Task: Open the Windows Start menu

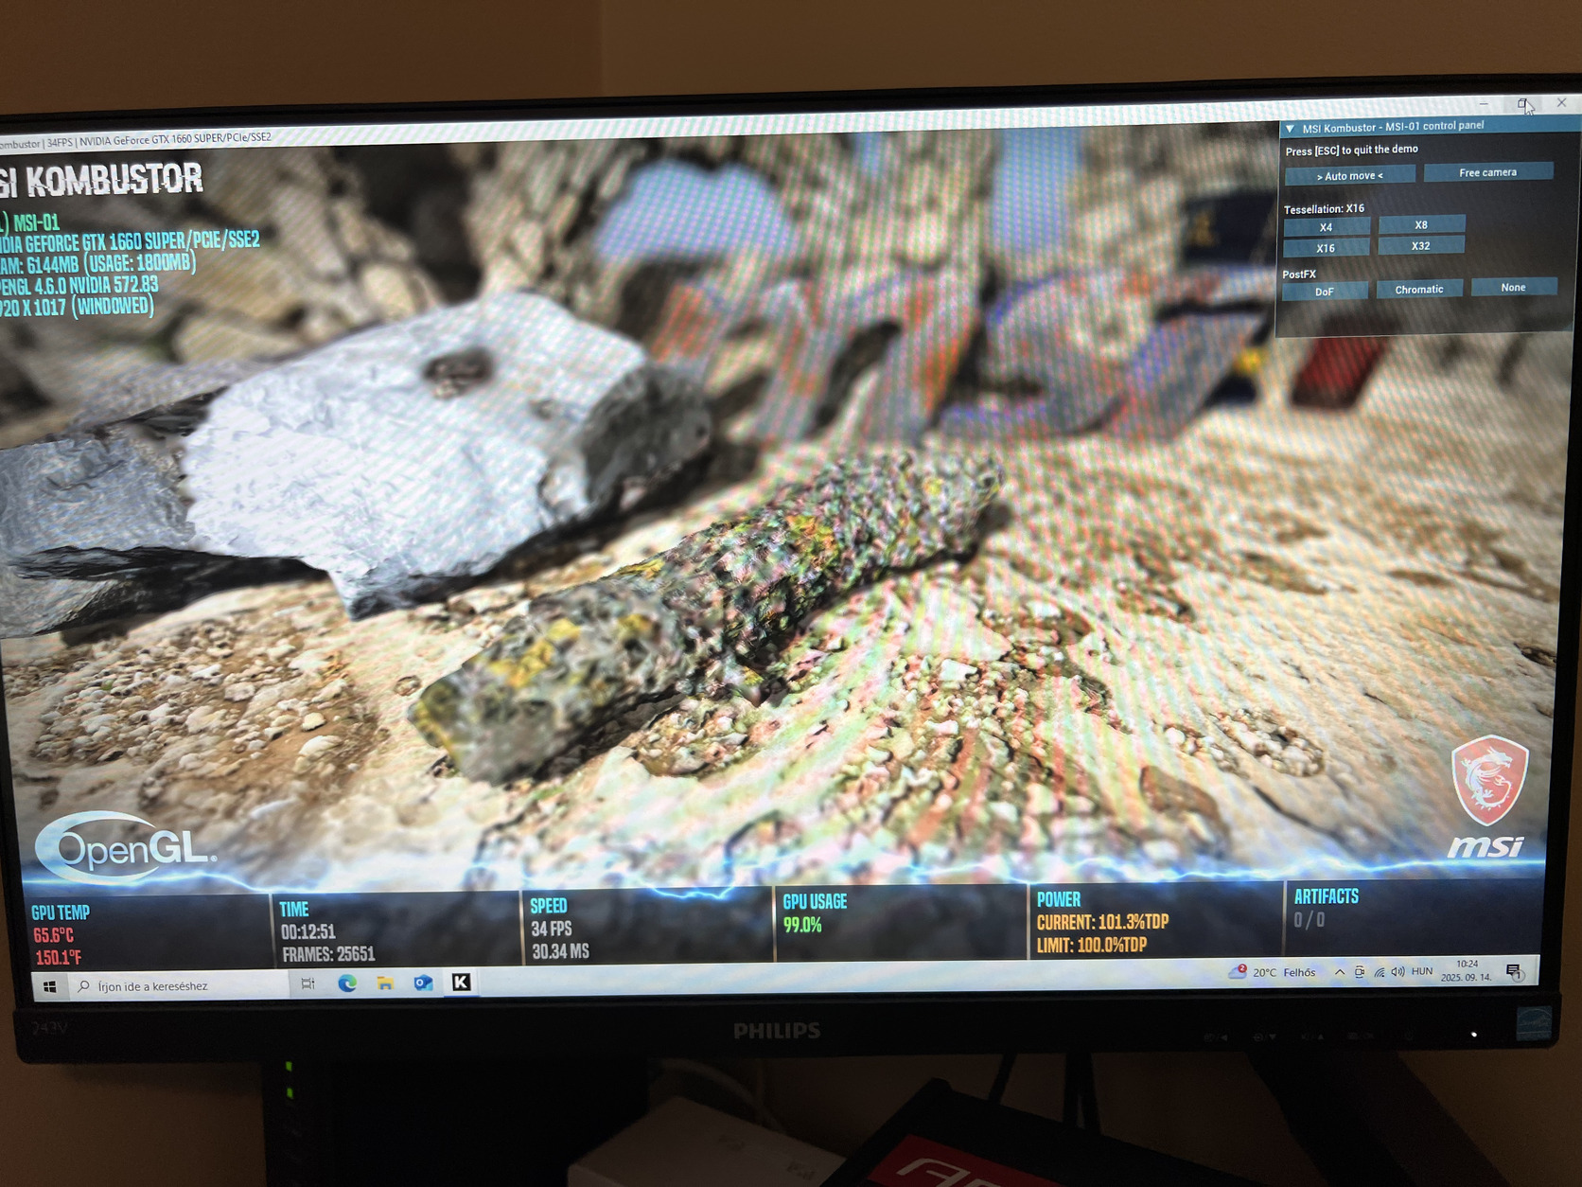Action: [49, 986]
